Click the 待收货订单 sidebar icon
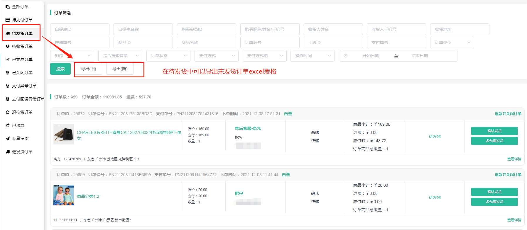 (x=8, y=46)
